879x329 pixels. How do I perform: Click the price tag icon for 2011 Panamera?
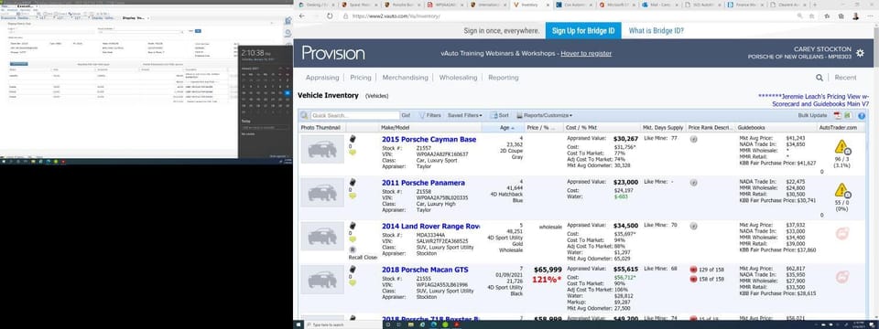pos(353,183)
